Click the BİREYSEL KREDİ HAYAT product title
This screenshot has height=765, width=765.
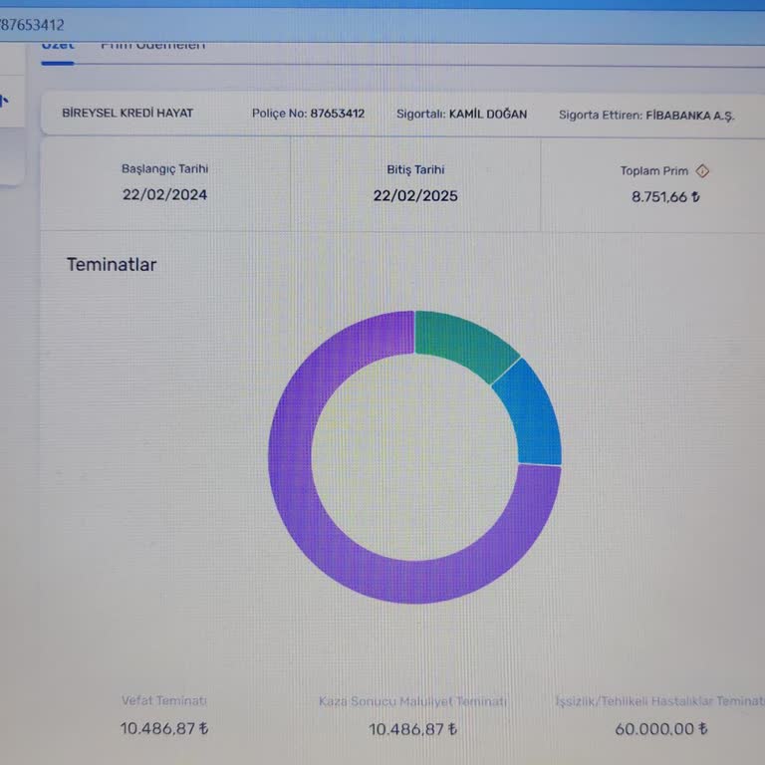click(x=127, y=113)
